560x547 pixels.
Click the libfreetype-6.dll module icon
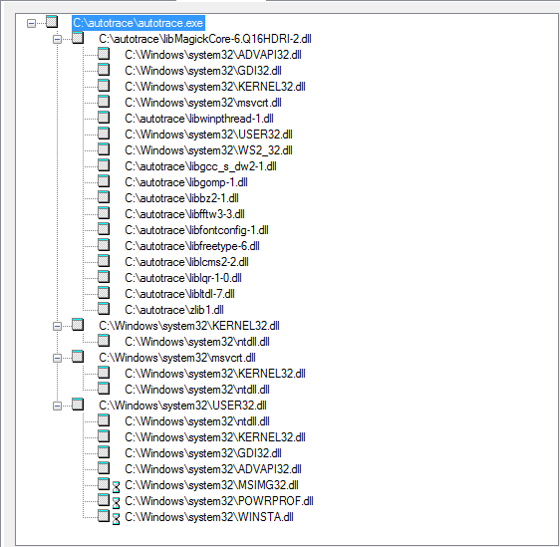pos(104,244)
